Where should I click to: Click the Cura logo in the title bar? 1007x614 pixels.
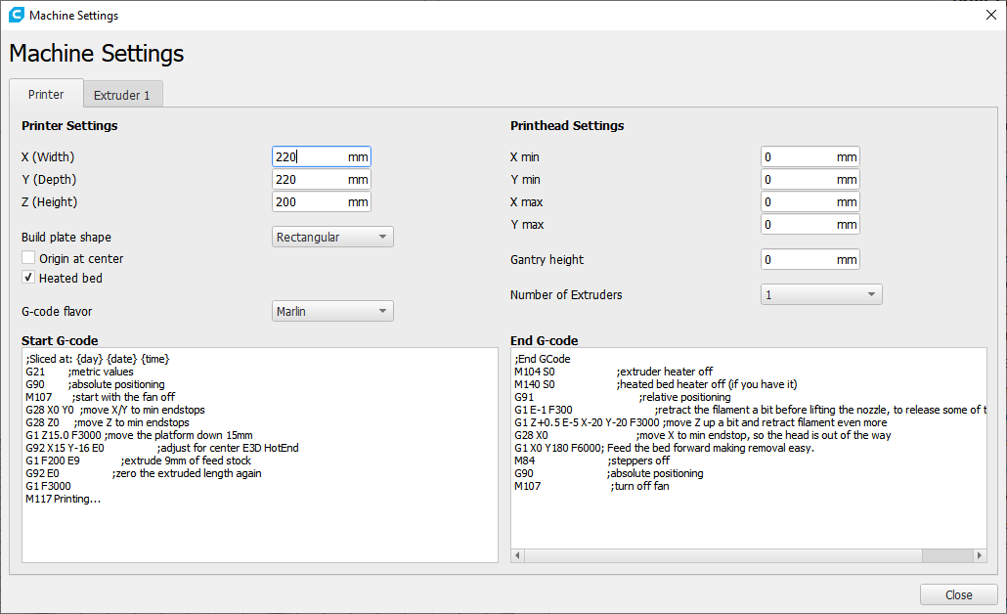17,15
